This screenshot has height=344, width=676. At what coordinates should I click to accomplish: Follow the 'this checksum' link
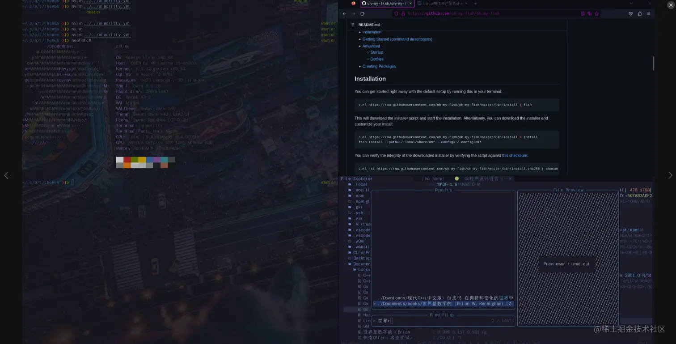click(x=514, y=156)
